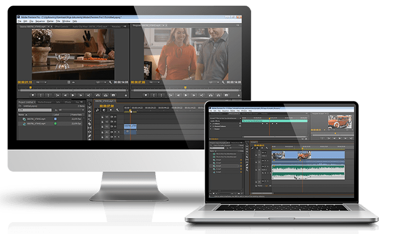Select the video clip on track V1

pyautogui.click(x=130, y=127)
